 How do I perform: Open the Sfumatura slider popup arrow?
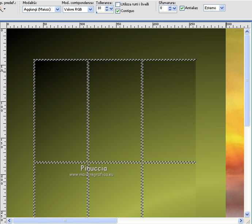click(x=175, y=9)
